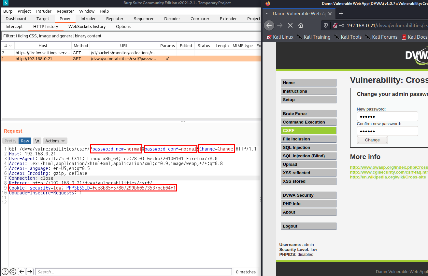Screen dimensions: 428x276
Task: Switch to the Sequencer tab
Action: (144, 19)
